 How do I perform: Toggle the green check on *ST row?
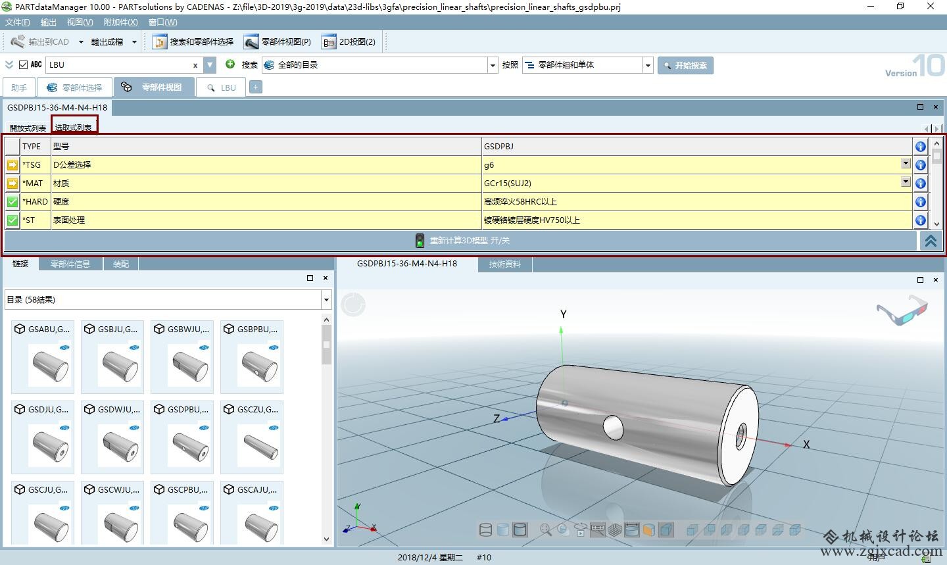(x=12, y=220)
